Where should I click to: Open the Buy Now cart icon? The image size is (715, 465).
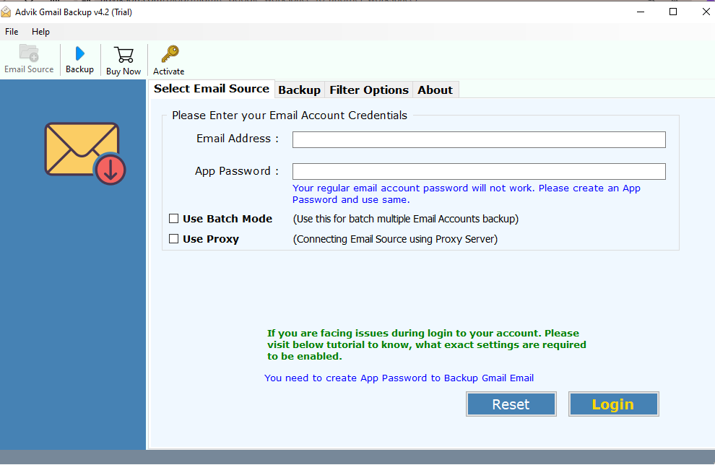[x=123, y=60]
